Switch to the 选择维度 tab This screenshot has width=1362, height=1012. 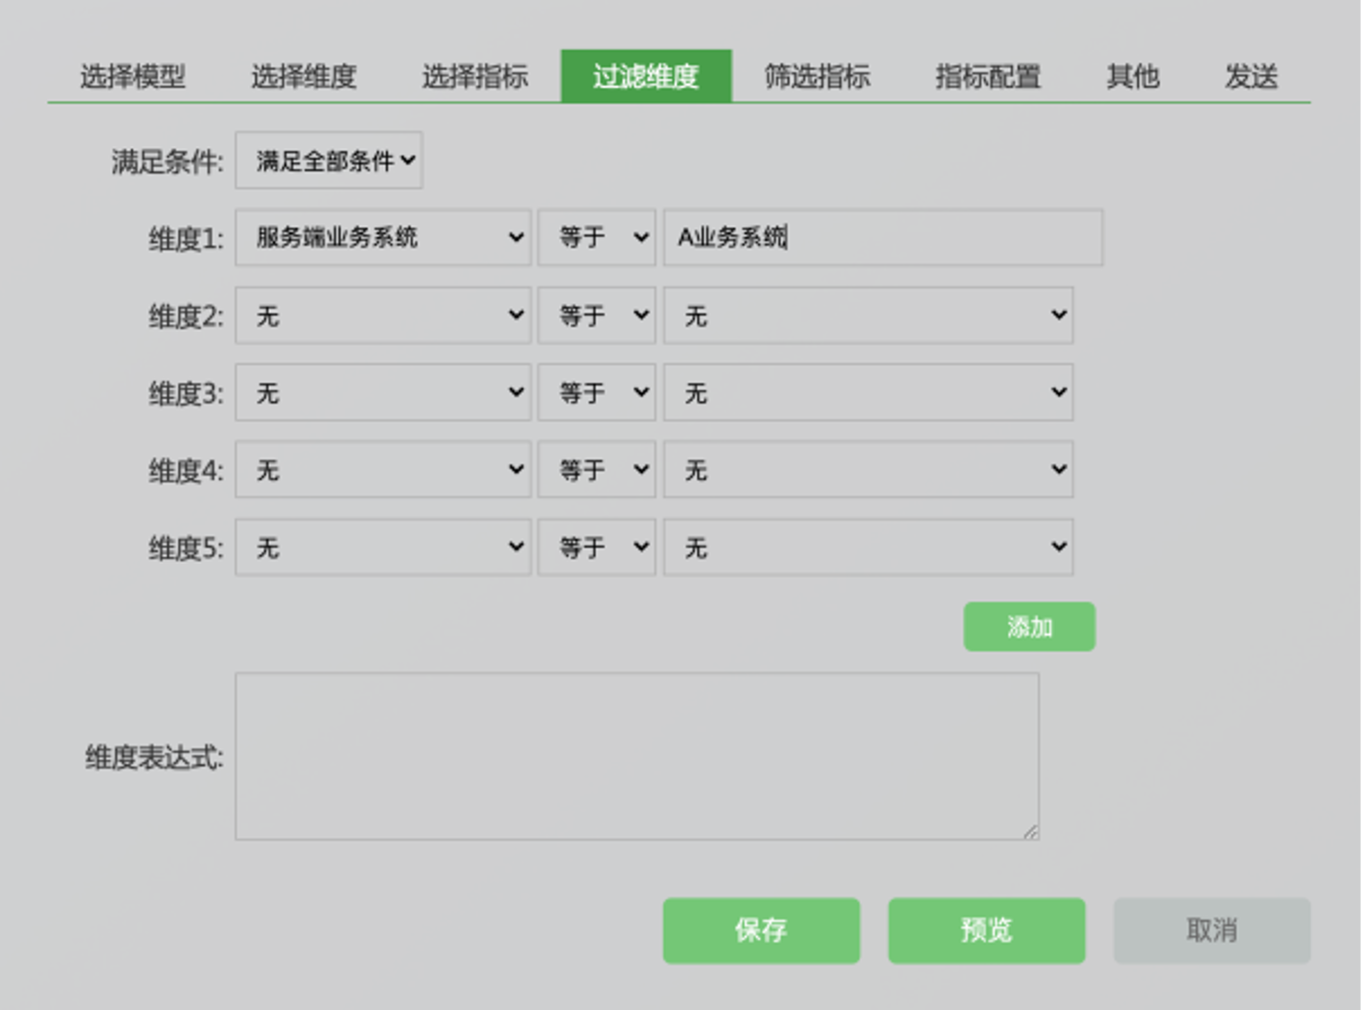tap(304, 77)
